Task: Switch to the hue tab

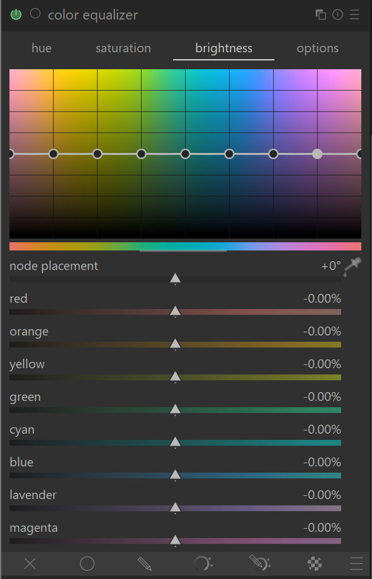Action: click(42, 48)
